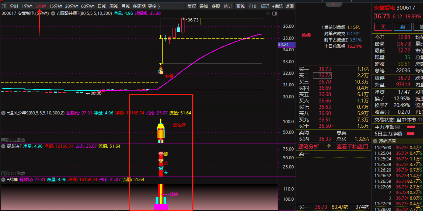Click the diamond icon in chart header
The width and height of the screenshot is (423, 211).
coord(268,13)
